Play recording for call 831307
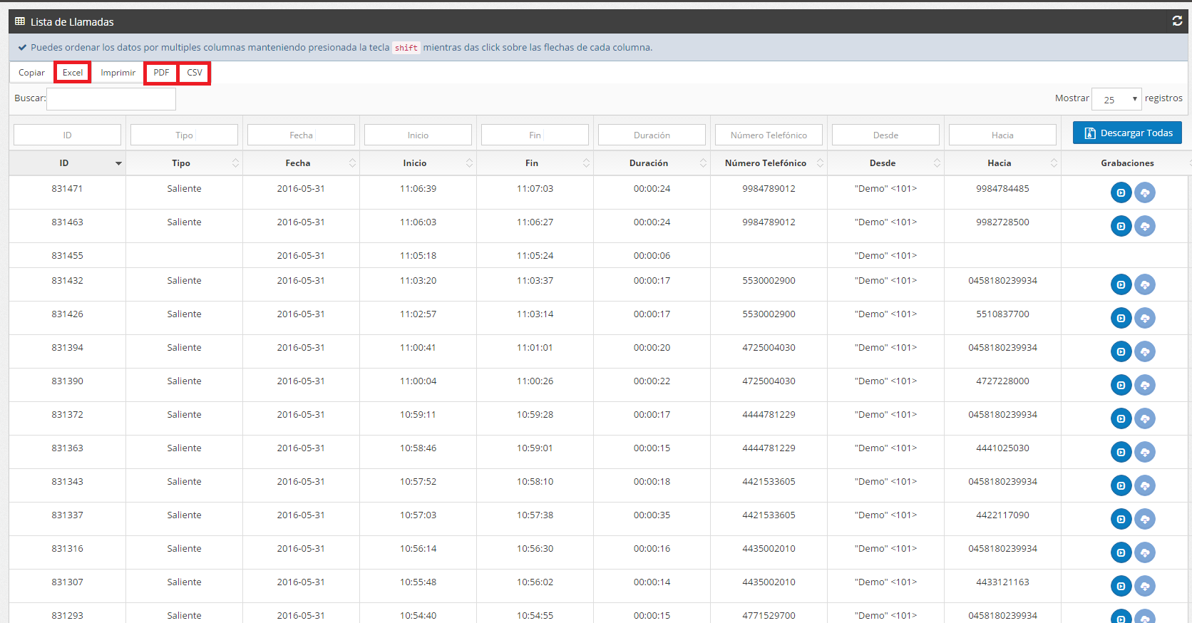The height and width of the screenshot is (623, 1192). [1121, 586]
